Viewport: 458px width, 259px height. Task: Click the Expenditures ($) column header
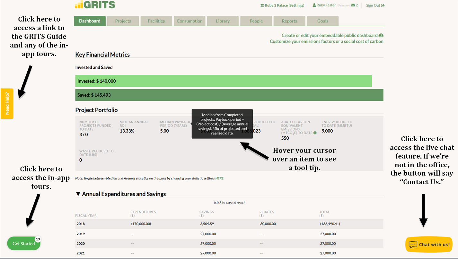click(x=143, y=214)
